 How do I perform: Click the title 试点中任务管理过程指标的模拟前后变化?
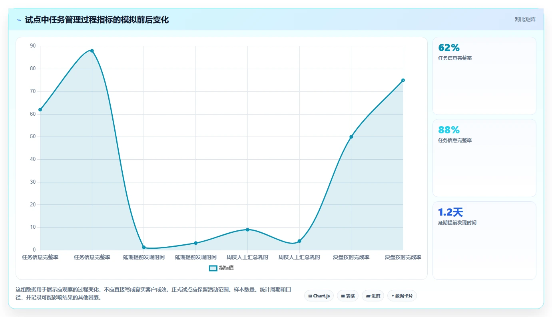(x=97, y=20)
